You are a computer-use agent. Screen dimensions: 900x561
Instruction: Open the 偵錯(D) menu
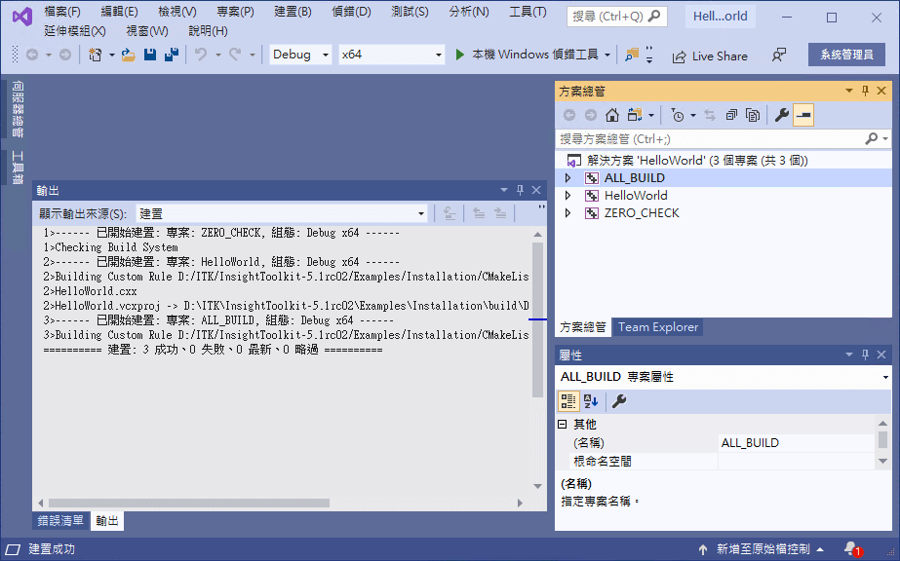click(351, 12)
